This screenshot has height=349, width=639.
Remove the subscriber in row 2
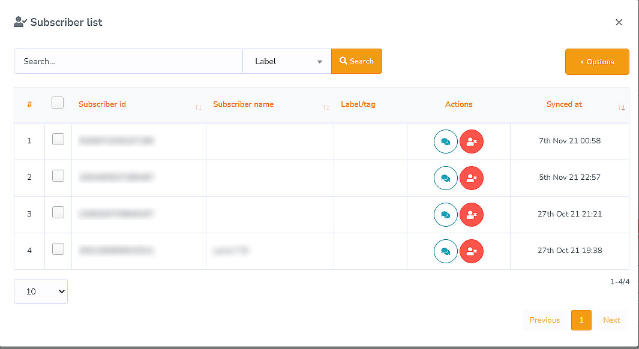(472, 178)
